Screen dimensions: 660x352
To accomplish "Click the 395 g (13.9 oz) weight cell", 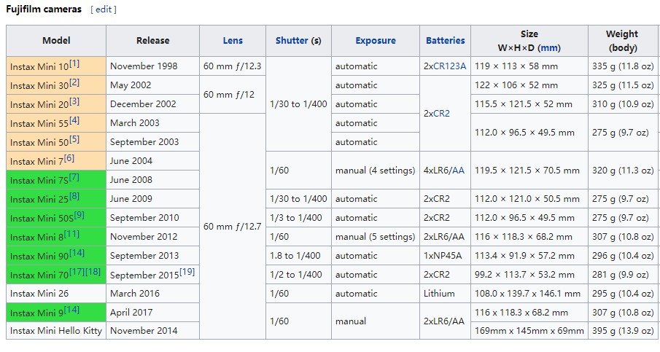I will (624, 331).
